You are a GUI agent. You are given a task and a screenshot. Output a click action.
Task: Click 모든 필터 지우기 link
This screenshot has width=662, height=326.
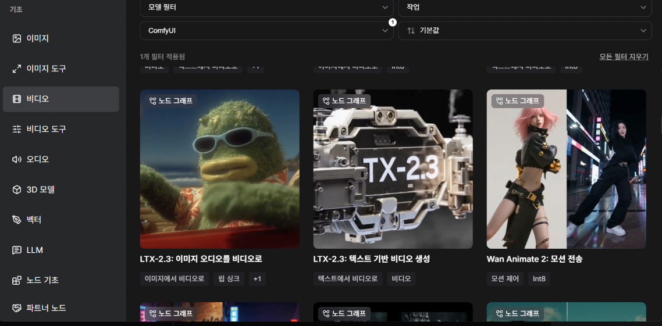(x=624, y=56)
